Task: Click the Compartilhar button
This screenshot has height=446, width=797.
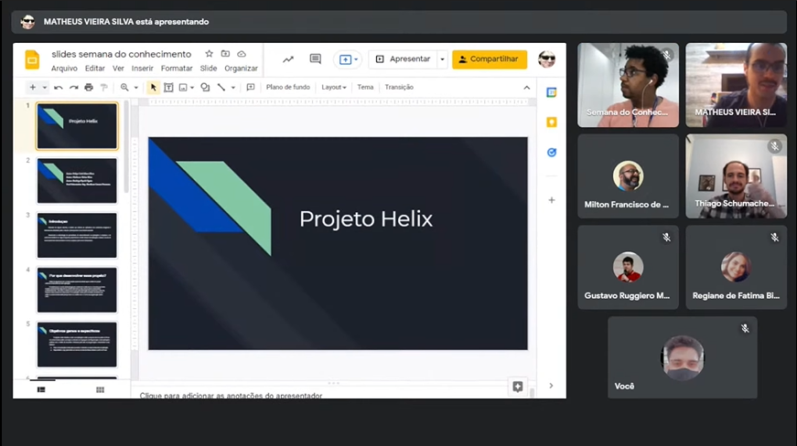Action: [490, 59]
